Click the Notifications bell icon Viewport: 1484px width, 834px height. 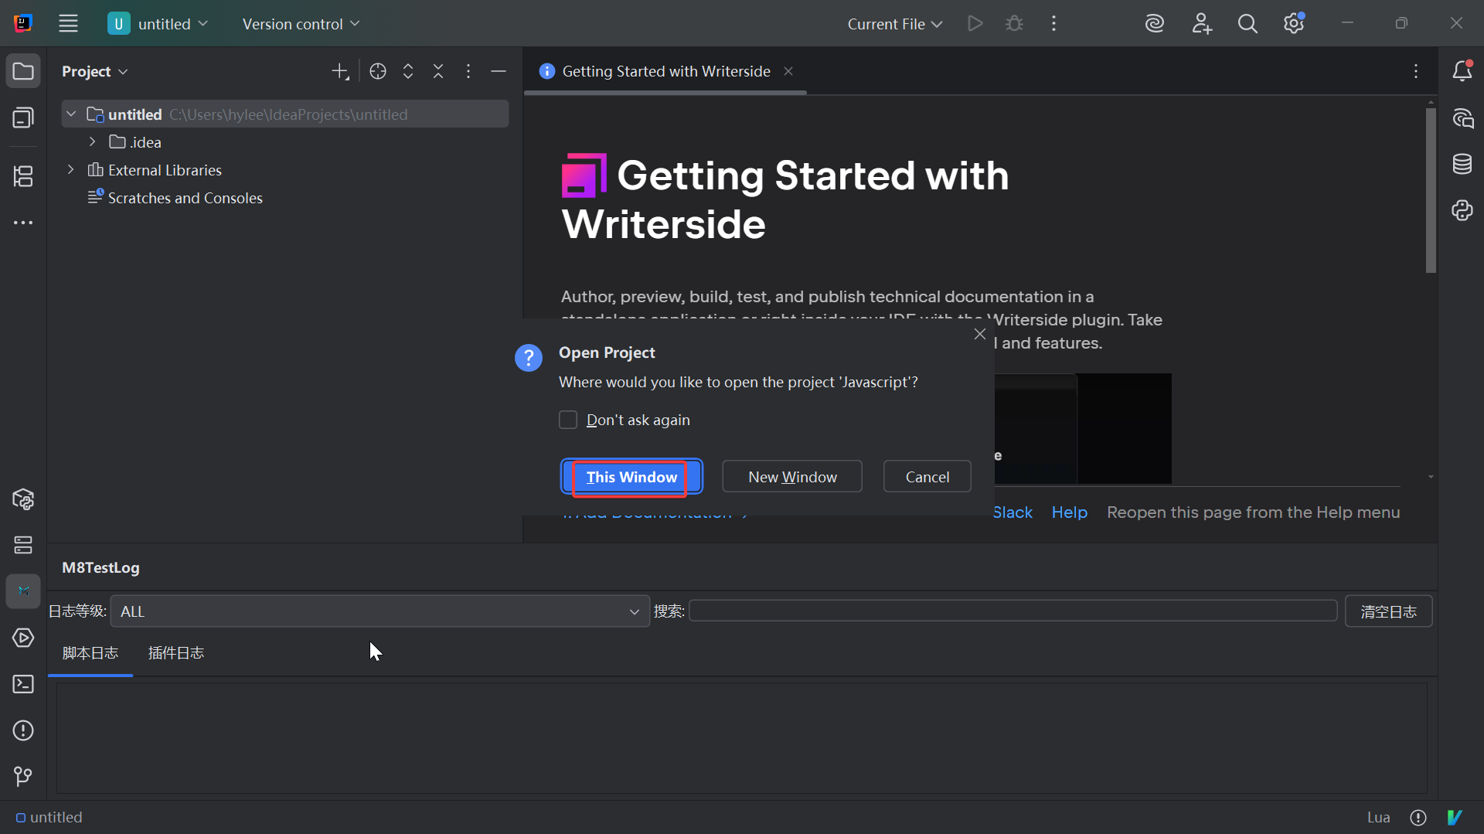click(x=1462, y=71)
